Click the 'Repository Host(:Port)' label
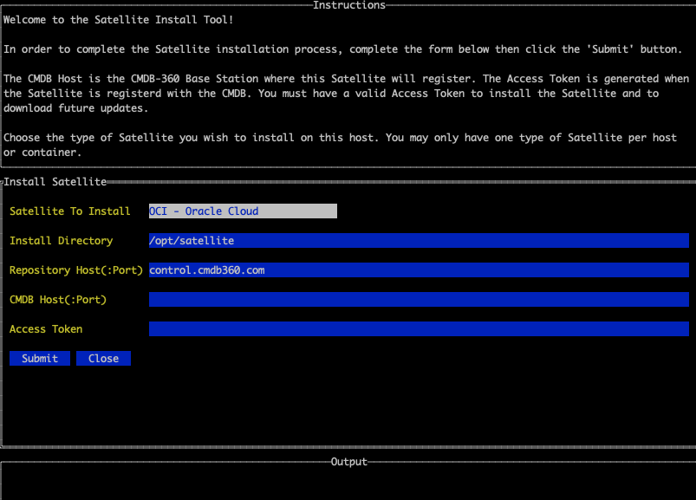Screen dimensions: 696x500 (76, 270)
